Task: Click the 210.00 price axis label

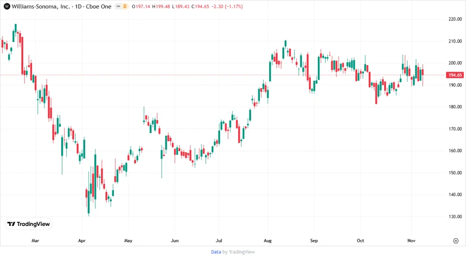Action: point(455,41)
